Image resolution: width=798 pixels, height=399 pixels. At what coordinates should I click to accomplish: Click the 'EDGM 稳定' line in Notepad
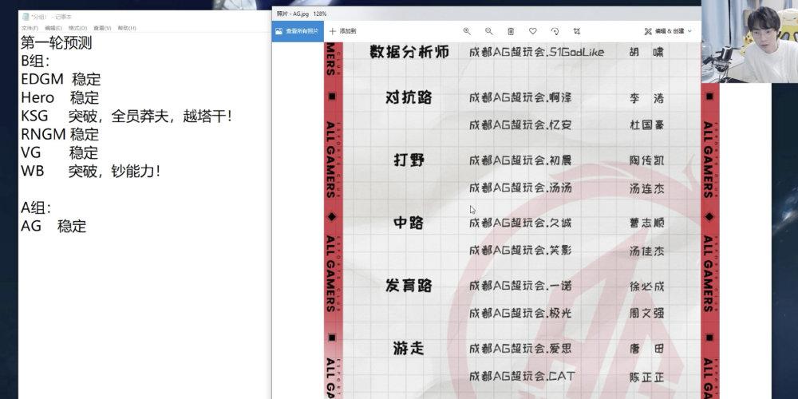[61, 79]
